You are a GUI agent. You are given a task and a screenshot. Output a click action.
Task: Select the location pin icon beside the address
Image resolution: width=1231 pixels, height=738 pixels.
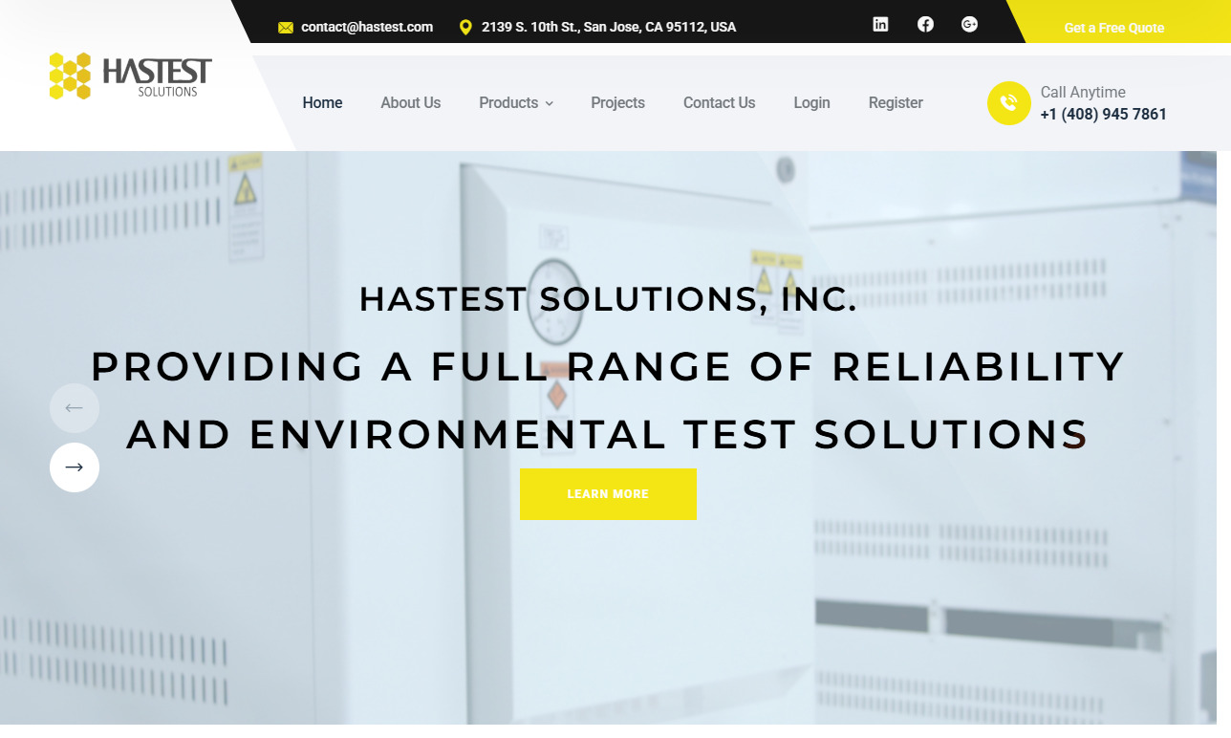[x=465, y=27]
